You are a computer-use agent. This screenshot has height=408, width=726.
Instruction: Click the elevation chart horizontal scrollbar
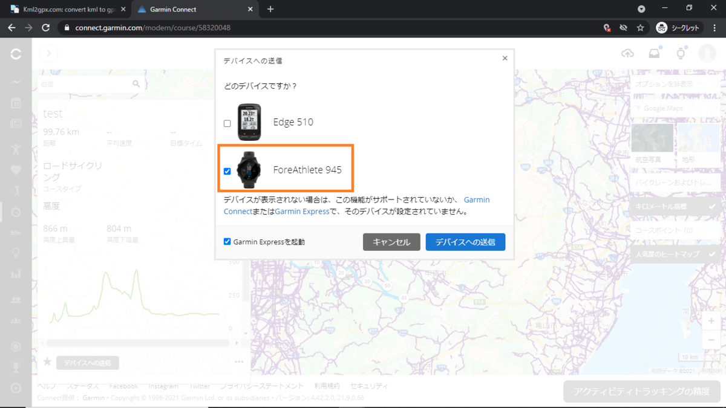pyautogui.click(x=138, y=343)
